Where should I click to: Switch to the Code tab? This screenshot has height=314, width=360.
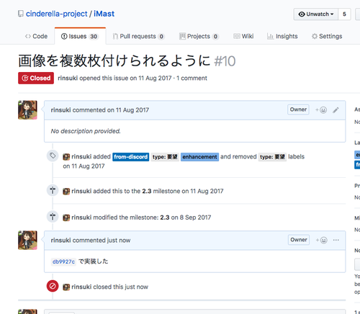(36, 36)
